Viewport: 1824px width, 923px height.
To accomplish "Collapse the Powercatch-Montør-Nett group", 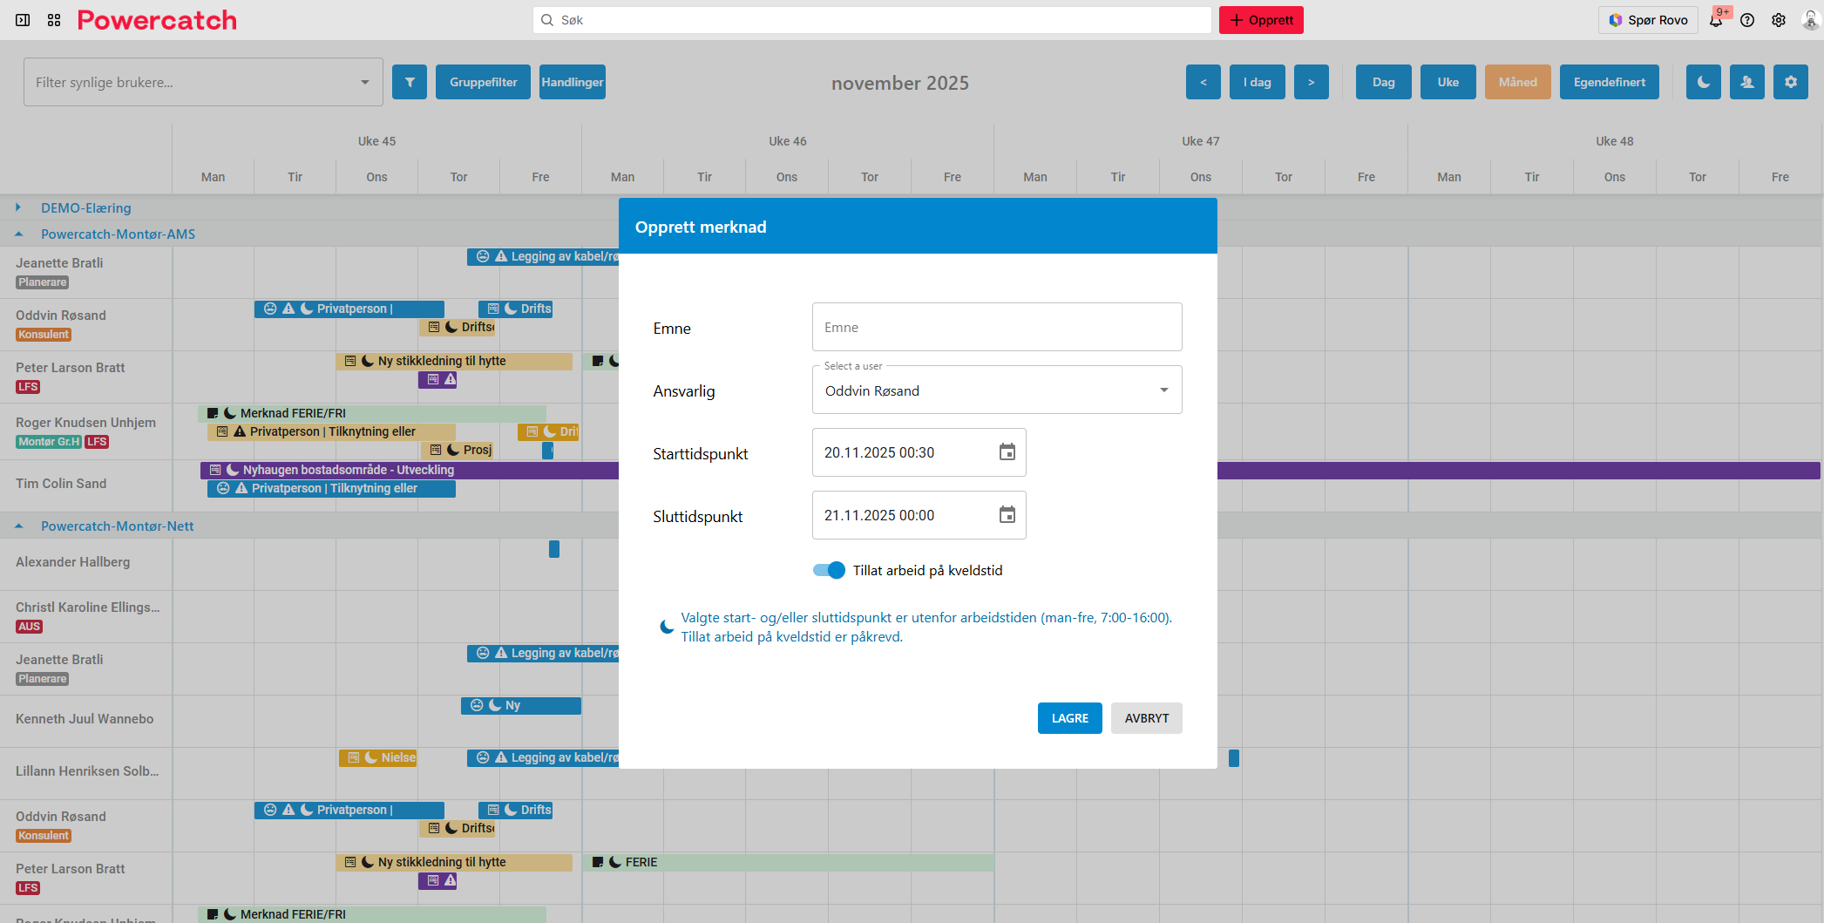I will [18, 526].
